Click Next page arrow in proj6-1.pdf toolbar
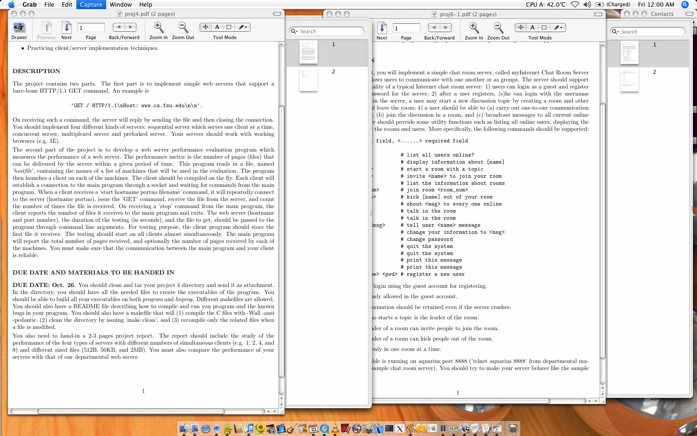This screenshot has height=436, width=697. pyautogui.click(x=382, y=28)
